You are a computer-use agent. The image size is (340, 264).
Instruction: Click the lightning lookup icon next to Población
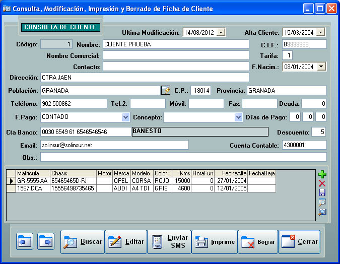click(x=166, y=90)
